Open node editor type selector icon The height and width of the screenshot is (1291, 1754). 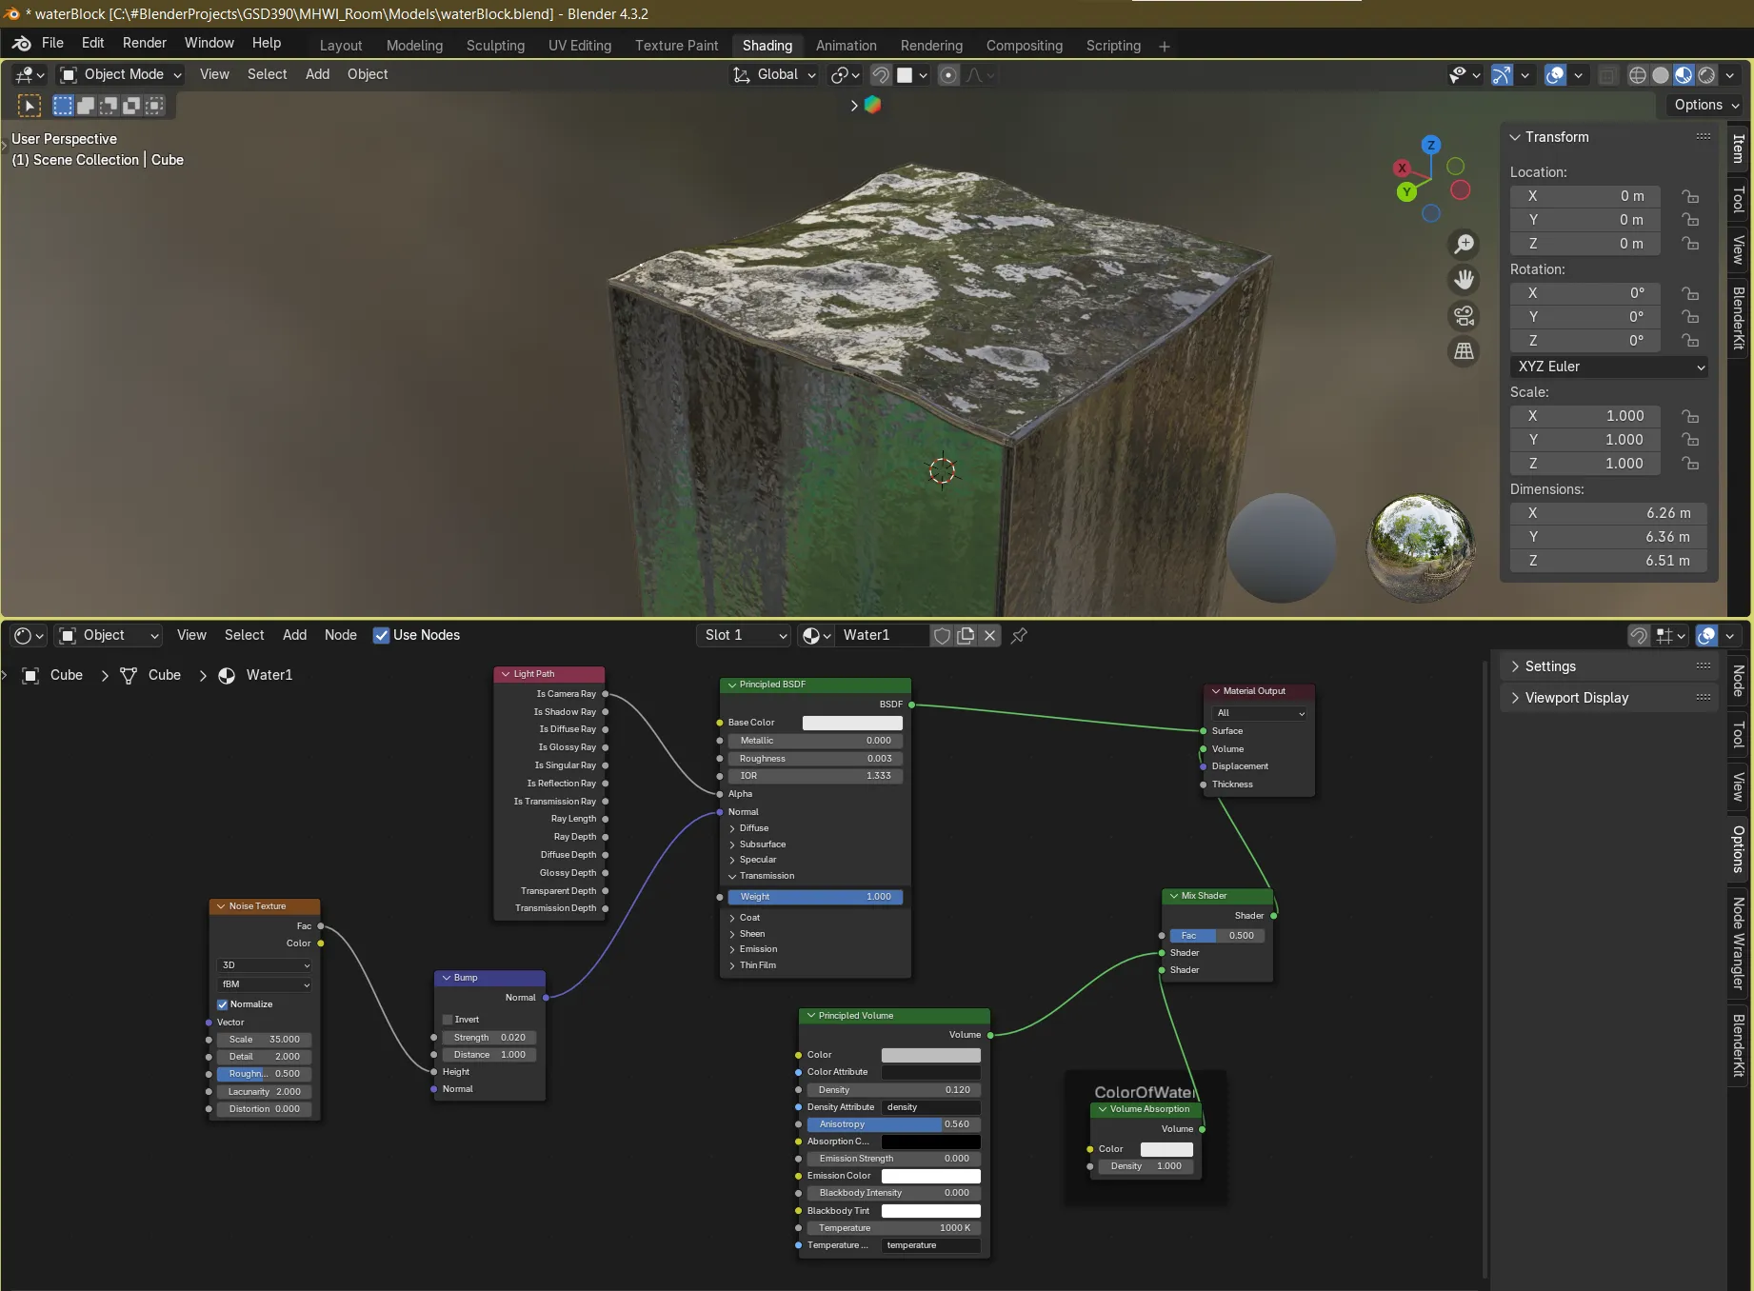(x=30, y=635)
